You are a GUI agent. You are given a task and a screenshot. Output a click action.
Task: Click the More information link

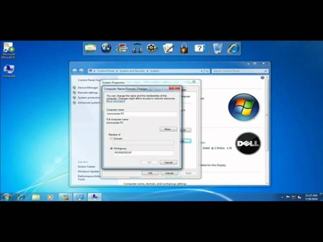tap(116, 101)
